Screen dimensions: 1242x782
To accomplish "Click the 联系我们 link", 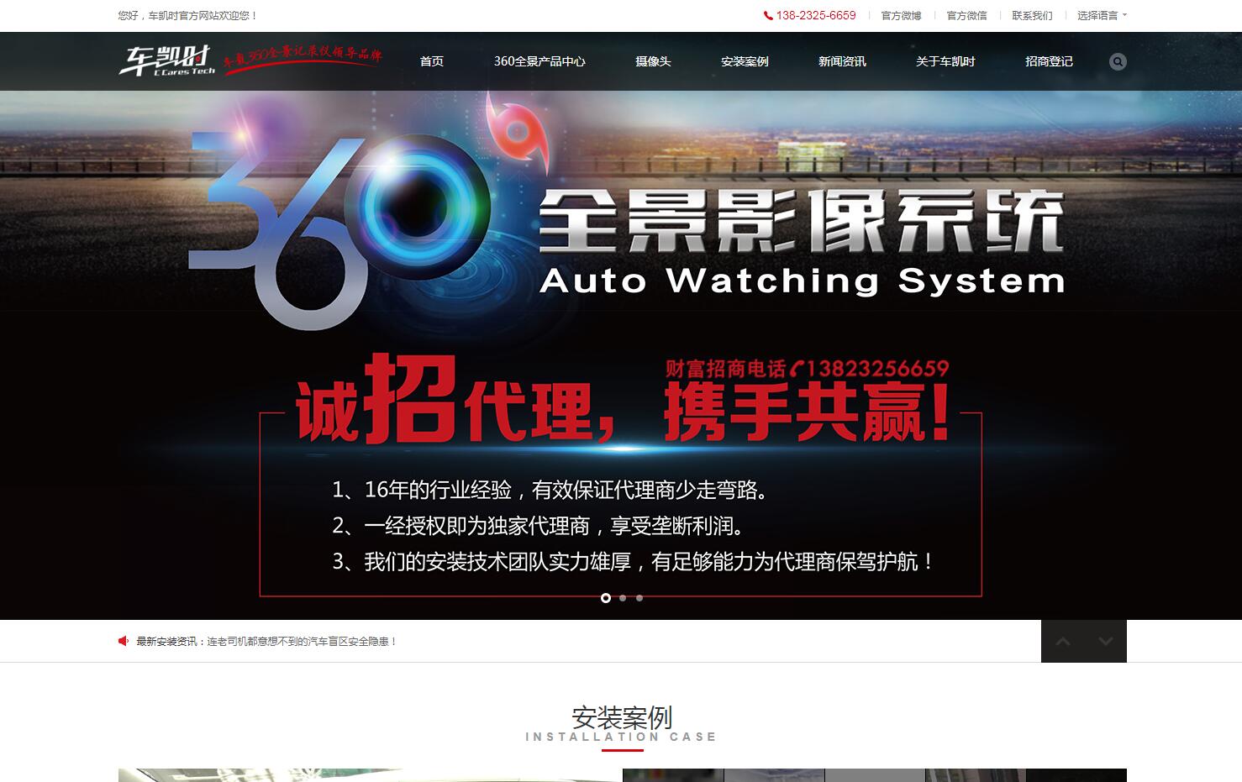I will point(1031,15).
